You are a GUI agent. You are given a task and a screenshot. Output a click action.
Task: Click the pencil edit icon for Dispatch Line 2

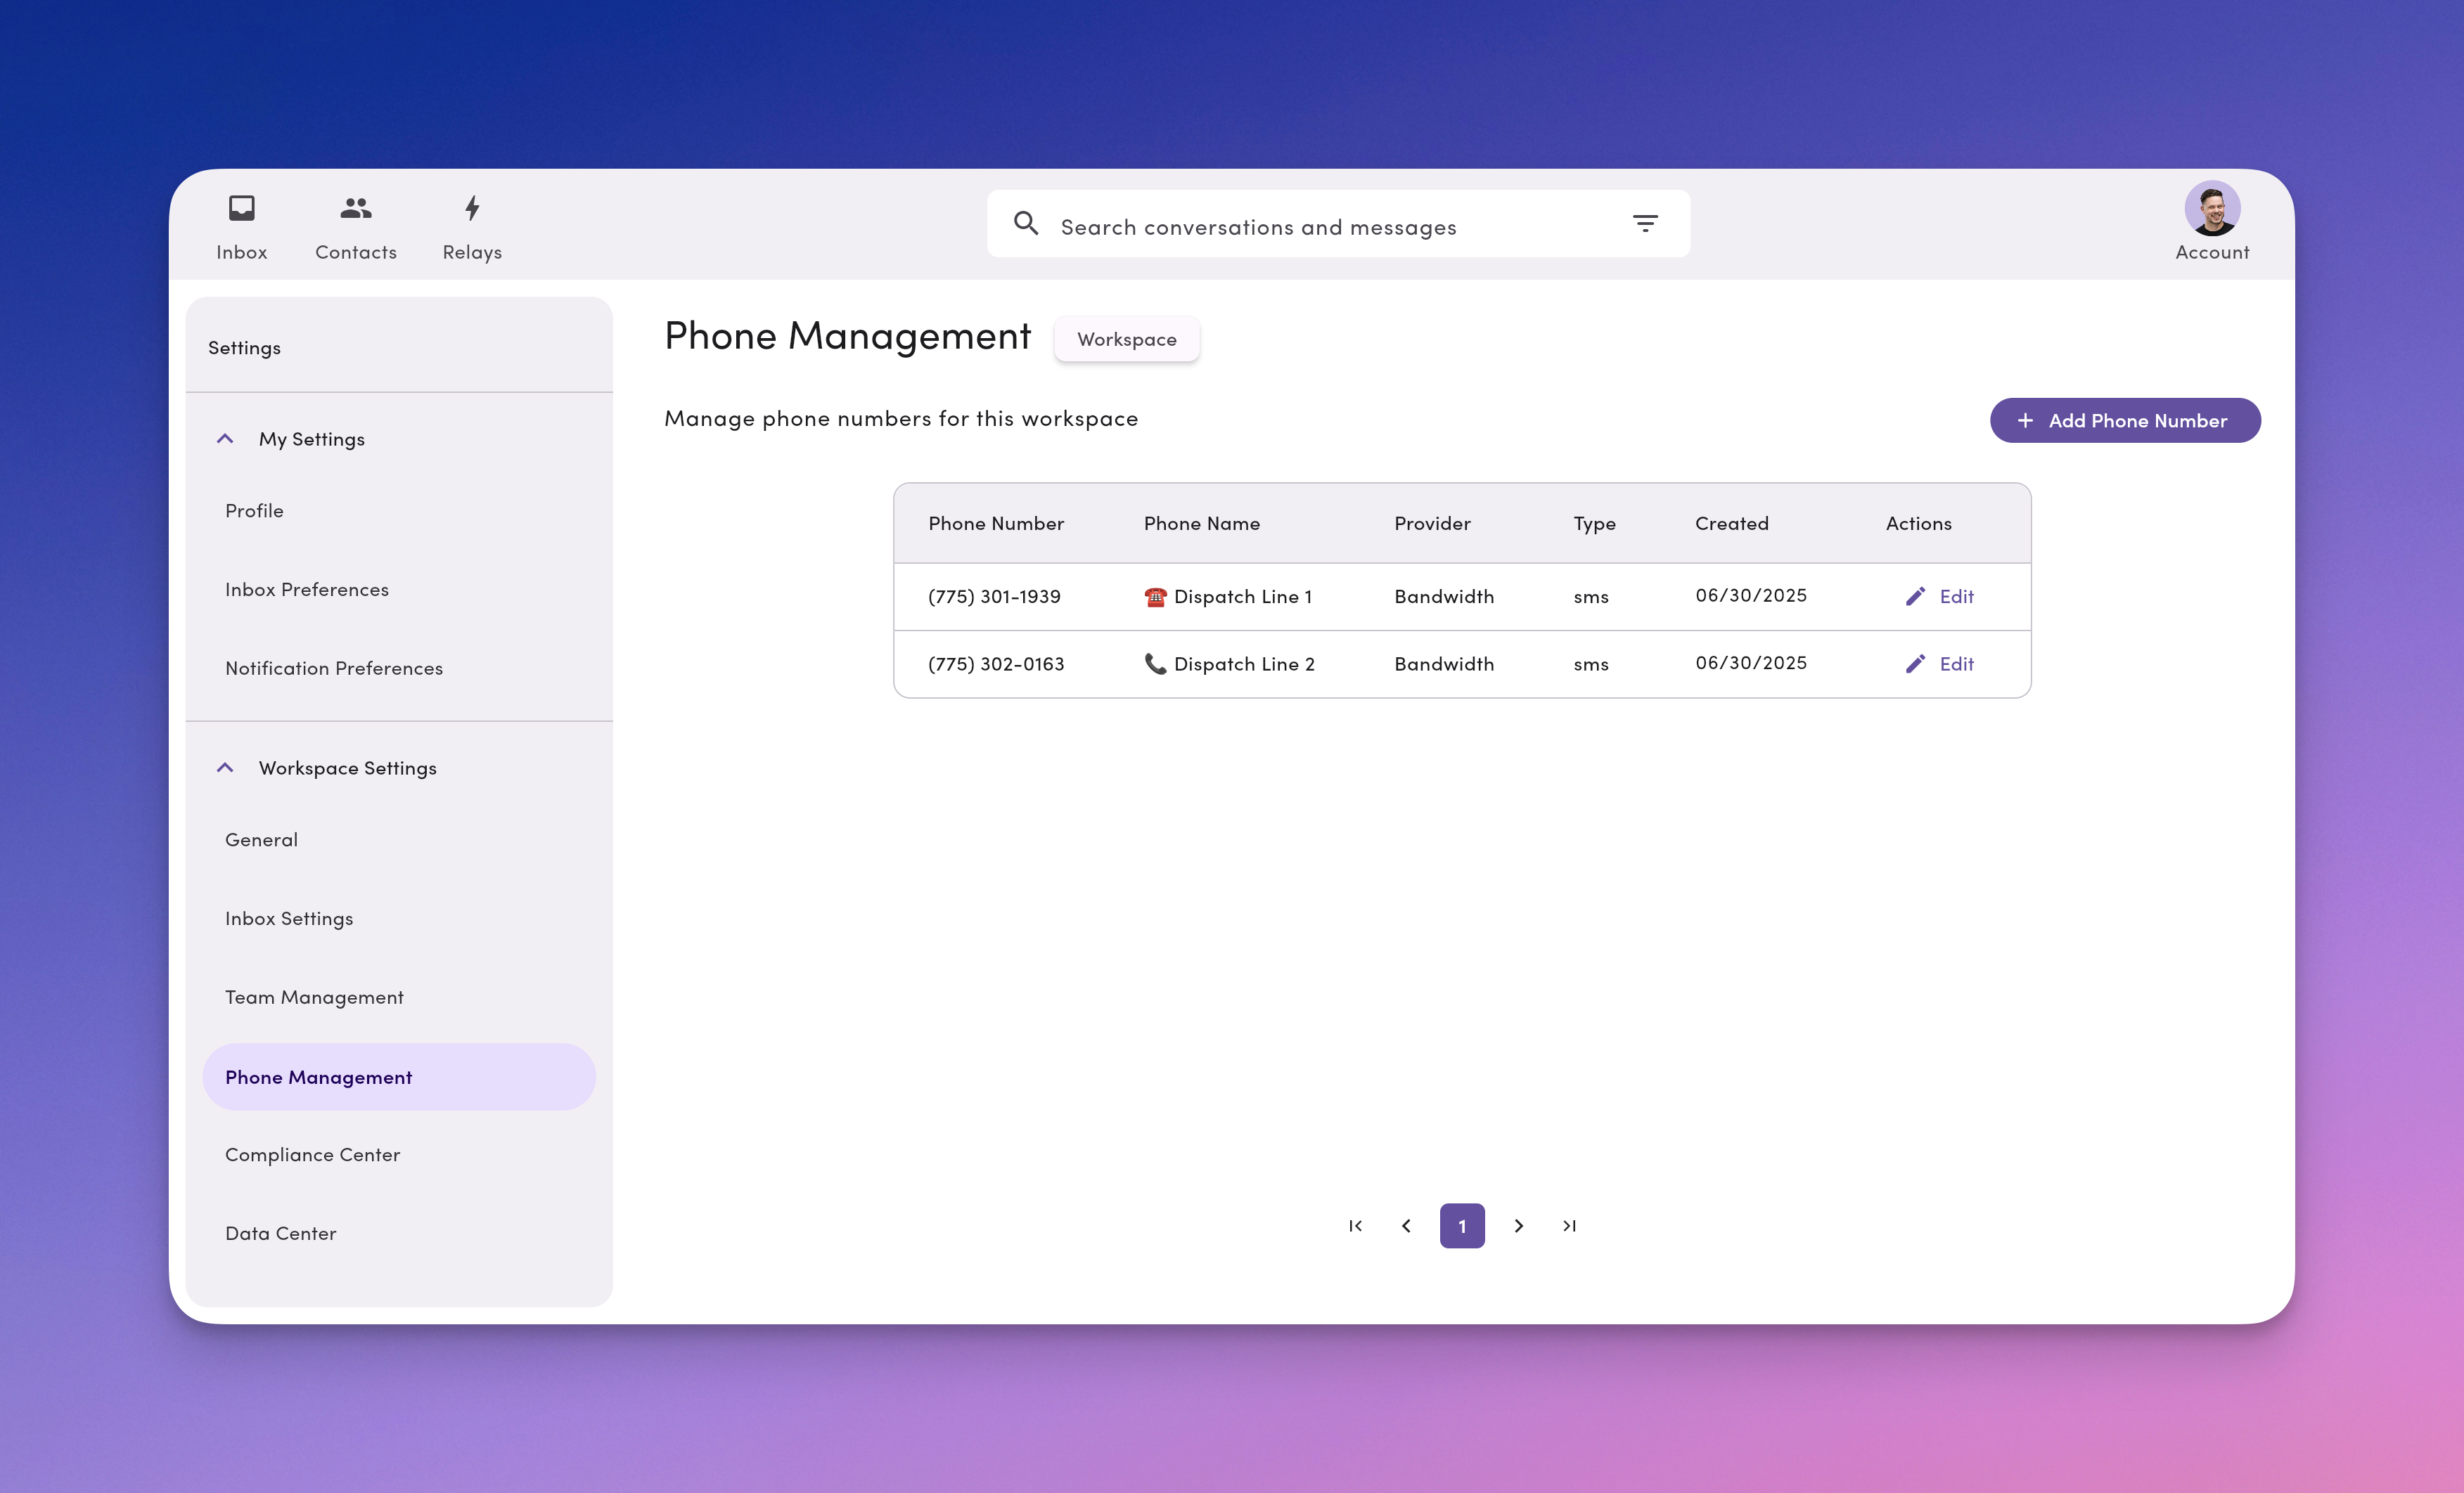[x=1917, y=664]
